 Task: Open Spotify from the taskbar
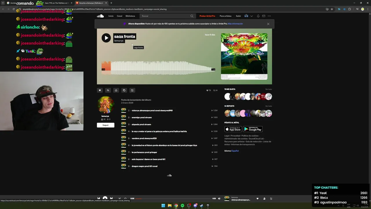click(x=182, y=206)
